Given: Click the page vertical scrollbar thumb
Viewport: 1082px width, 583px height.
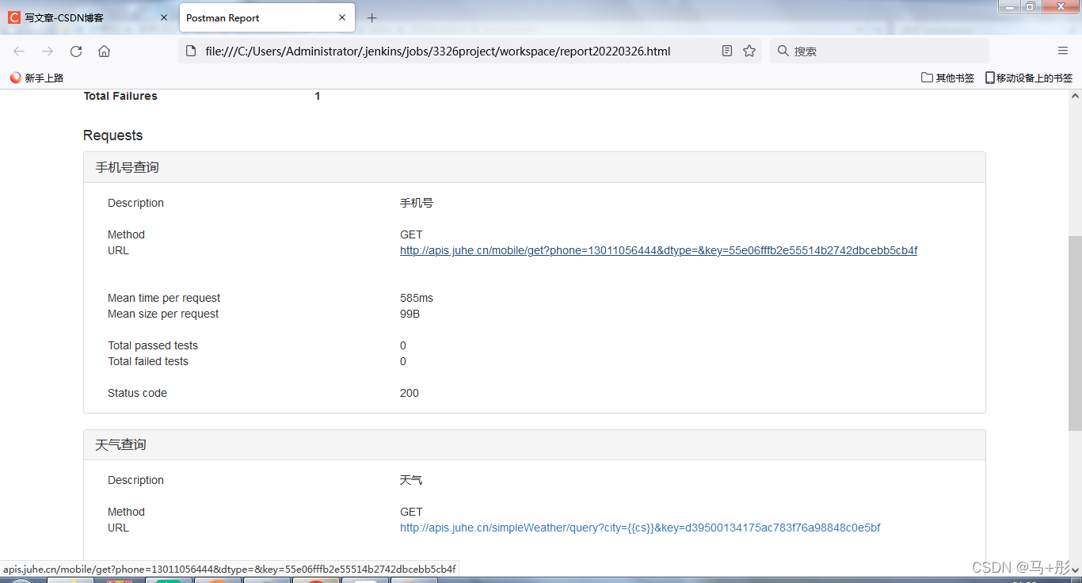Looking at the screenshot, I should 1075,333.
